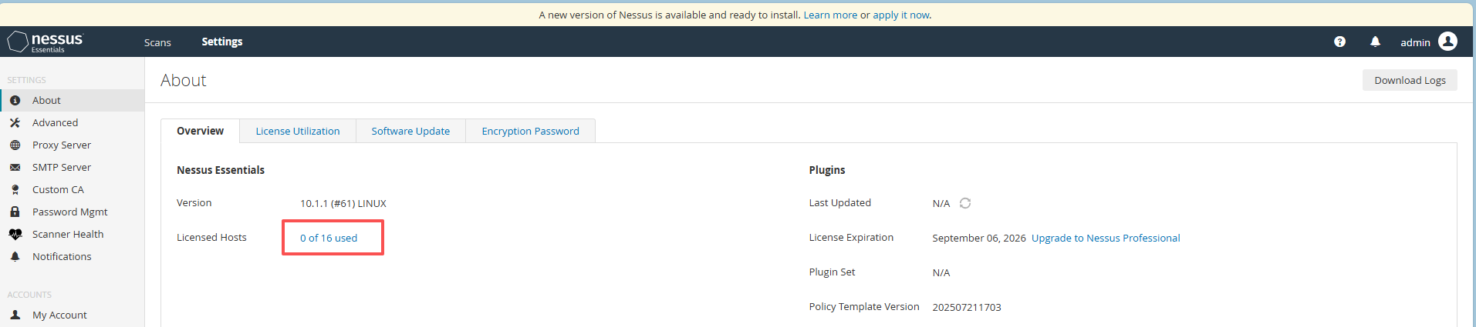Click policy template version 202507211703

(x=967, y=307)
